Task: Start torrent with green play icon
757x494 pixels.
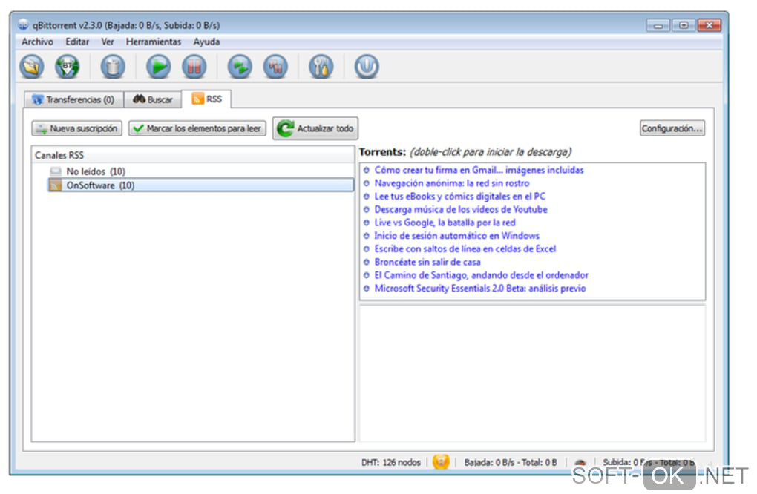Action: tap(158, 67)
